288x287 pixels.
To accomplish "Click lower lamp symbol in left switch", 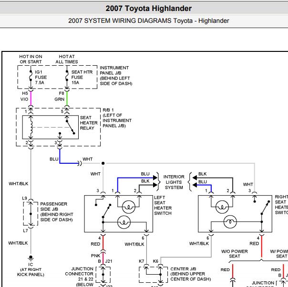I will (124, 222).
